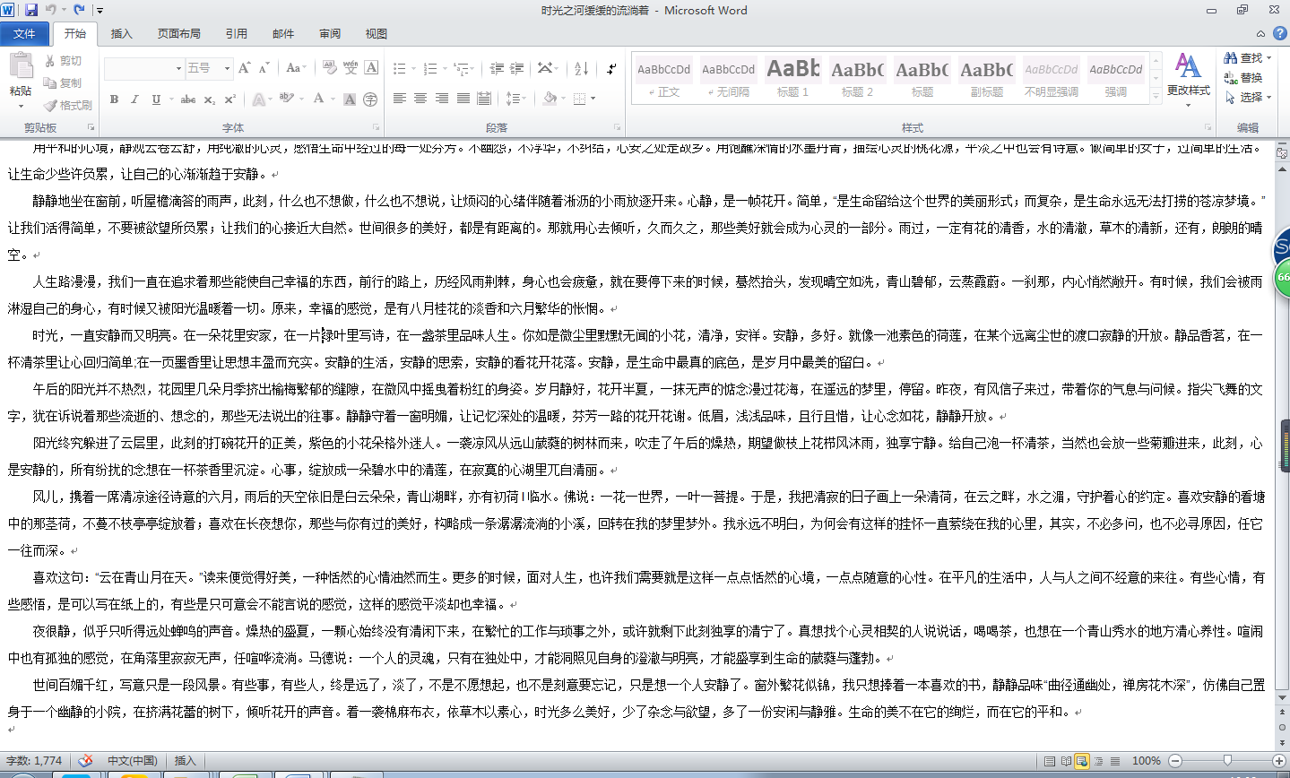Viewport: 1290px width, 778px height.
Task: Toggle Italic formatting
Action: (134, 99)
